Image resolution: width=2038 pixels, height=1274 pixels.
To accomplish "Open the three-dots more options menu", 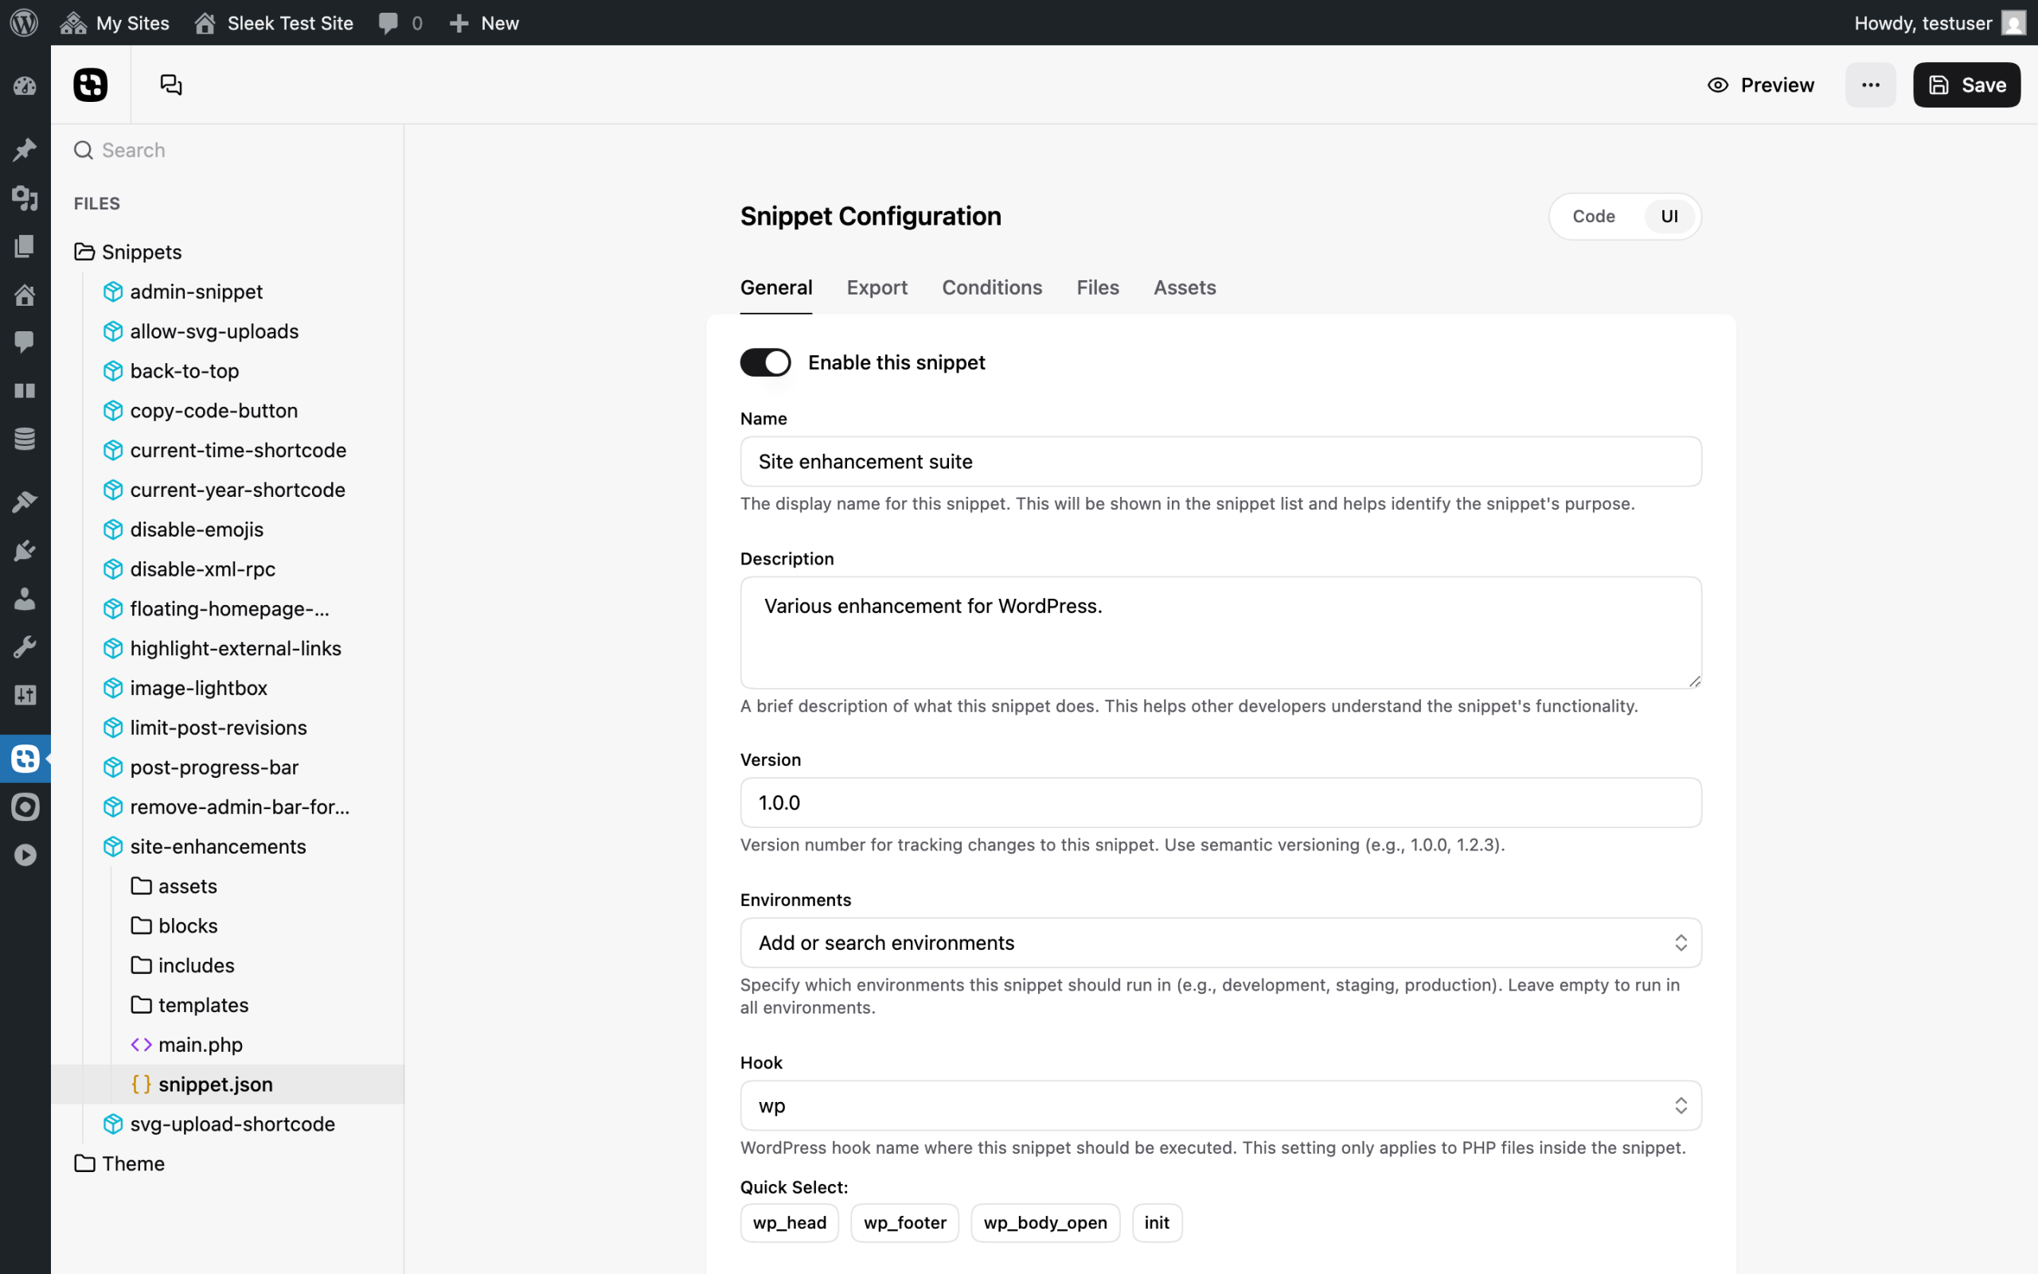I will (x=1869, y=85).
